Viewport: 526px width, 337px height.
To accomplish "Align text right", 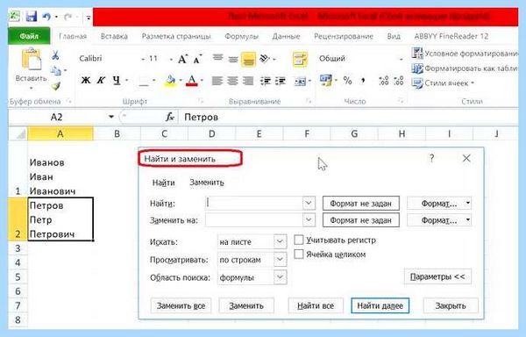I will coord(248,81).
